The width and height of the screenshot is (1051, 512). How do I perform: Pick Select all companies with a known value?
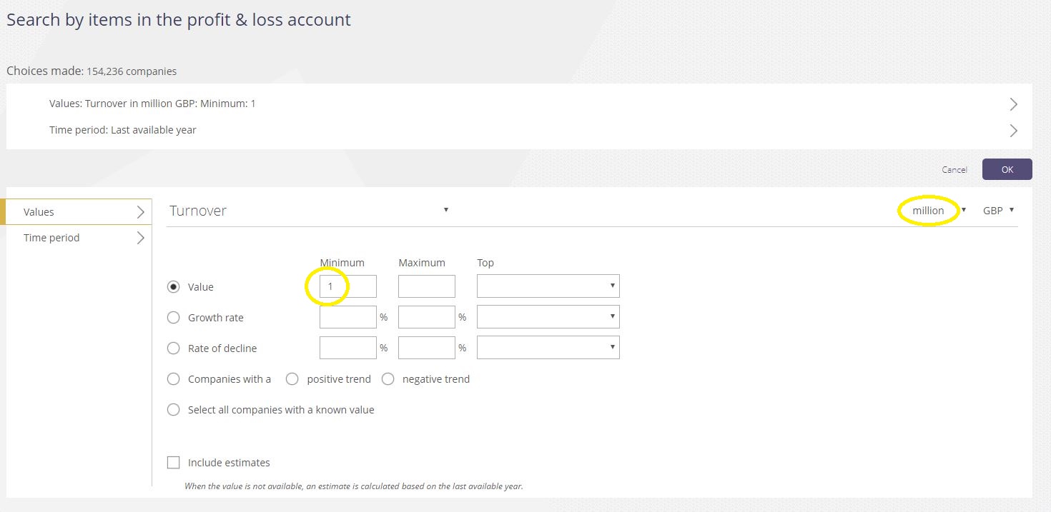pos(173,410)
